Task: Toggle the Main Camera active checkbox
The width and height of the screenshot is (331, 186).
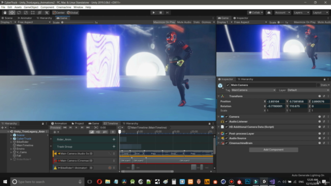Action: click(x=228, y=85)
